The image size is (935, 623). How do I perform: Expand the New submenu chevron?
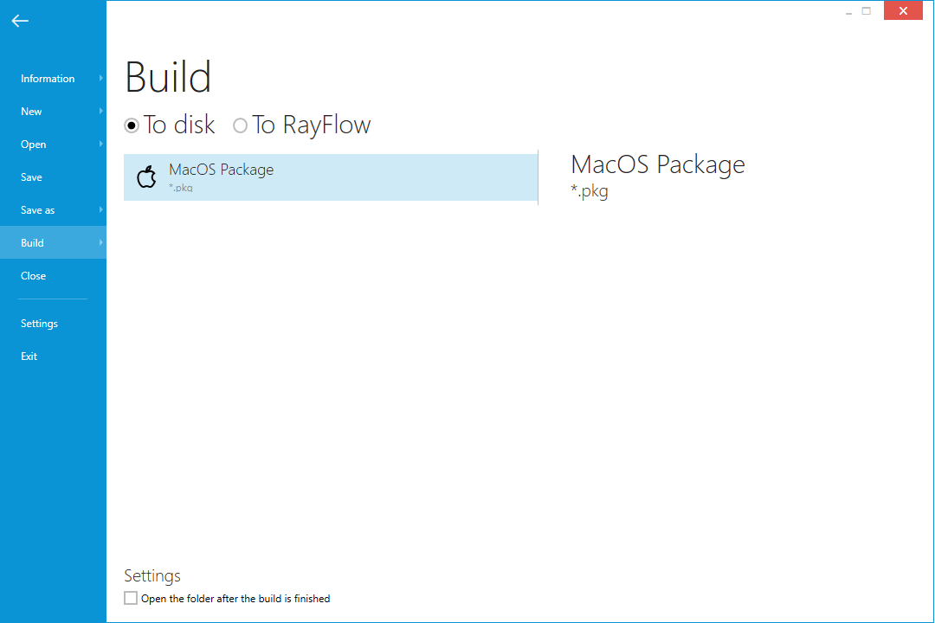tap(100, 111)
